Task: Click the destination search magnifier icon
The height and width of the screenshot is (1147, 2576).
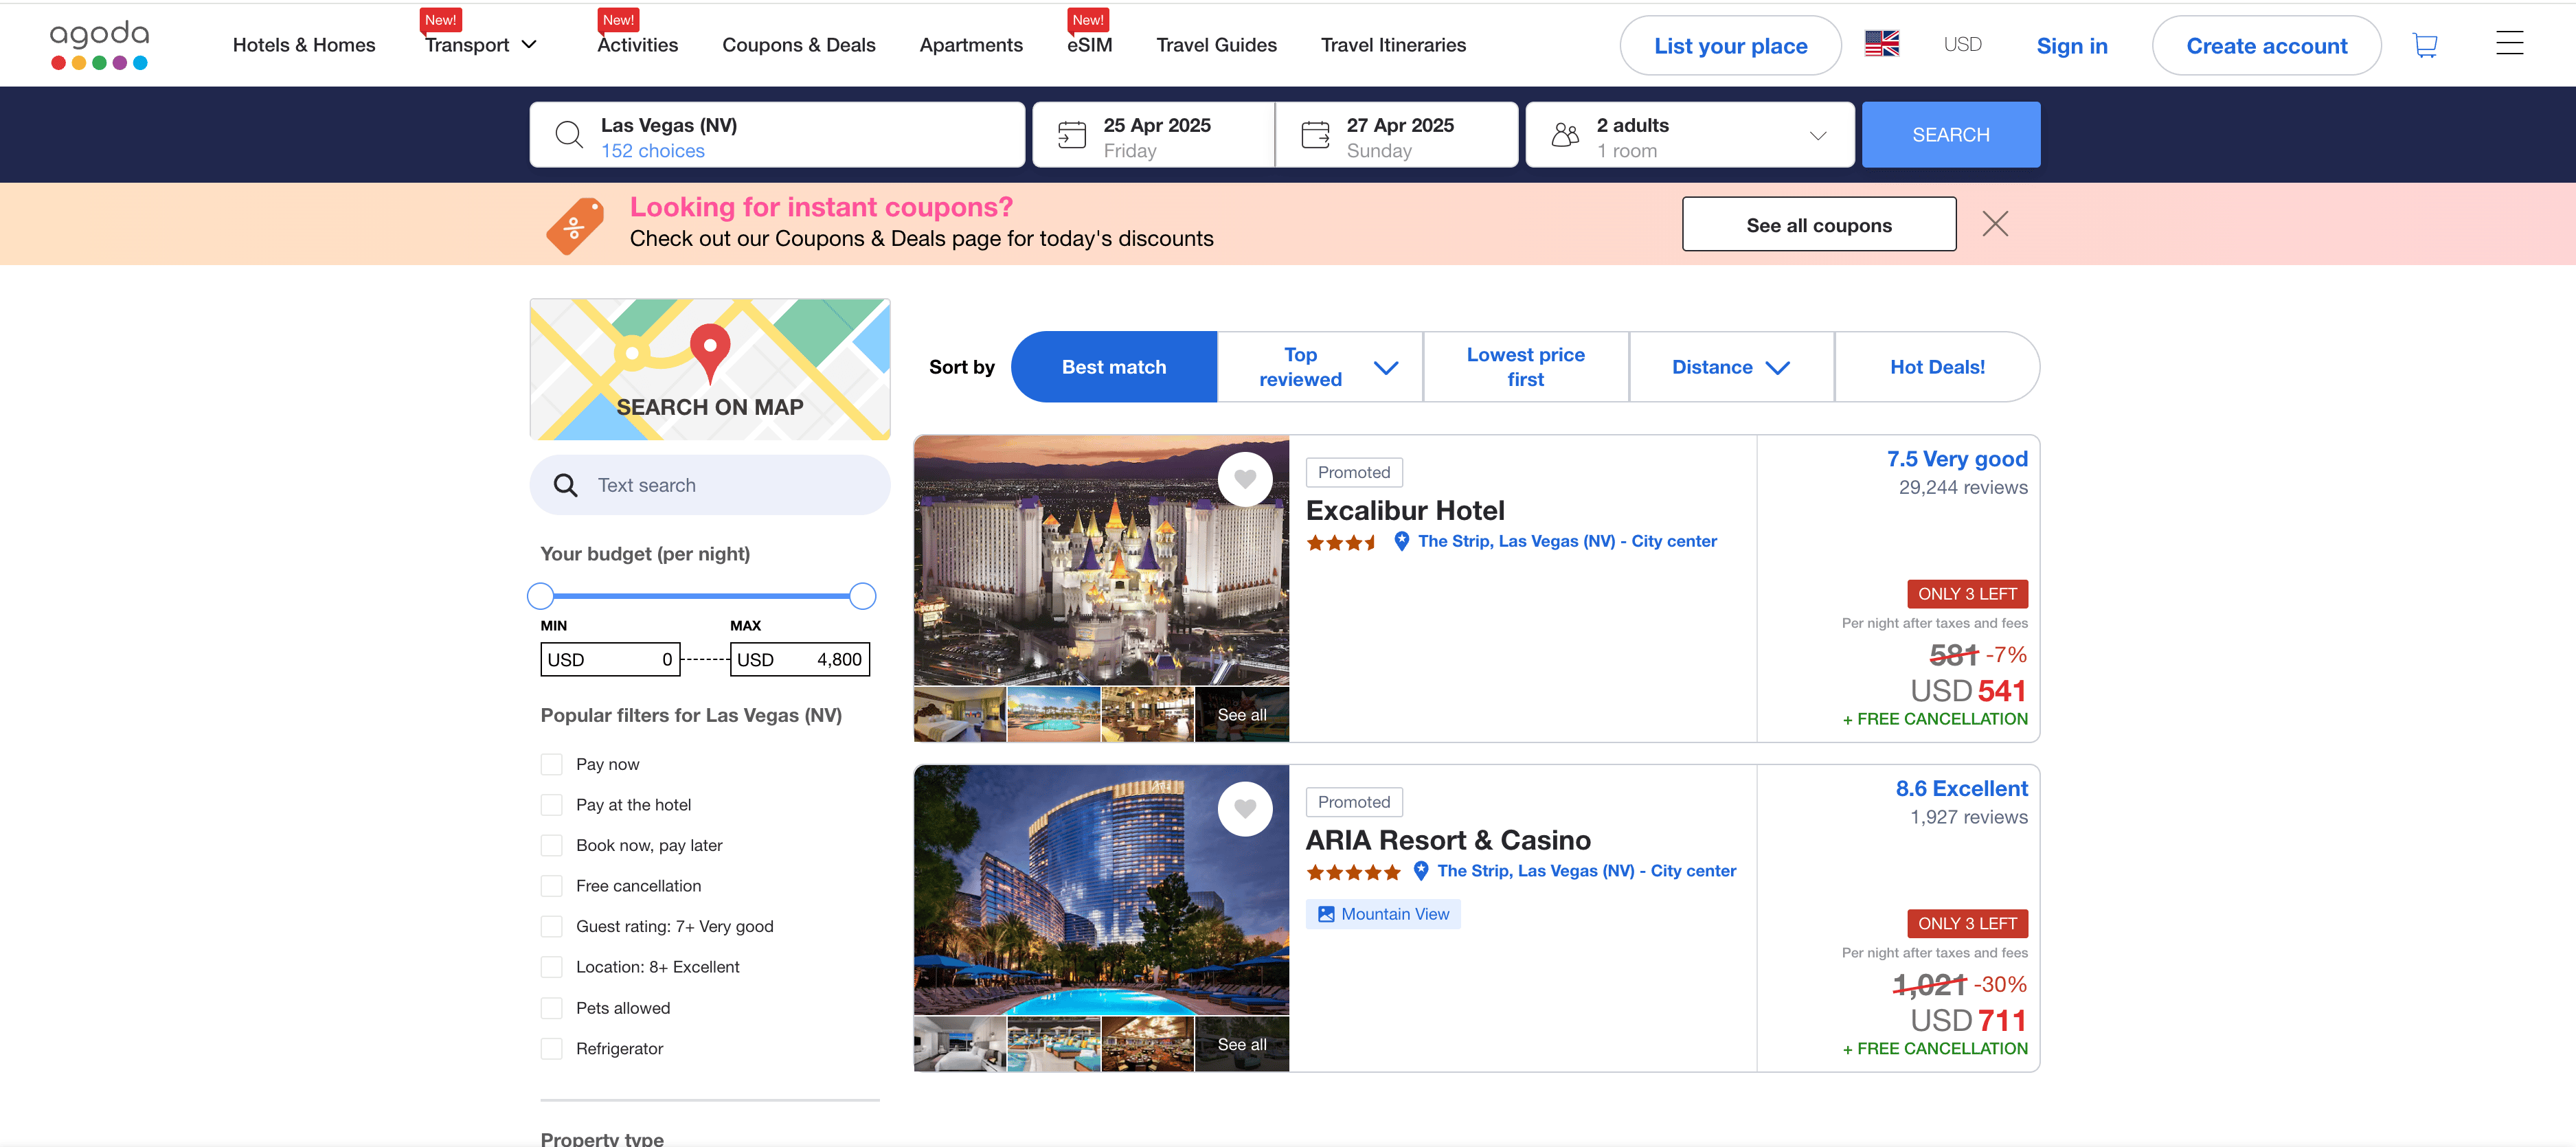Action: [x=569, y=134]
